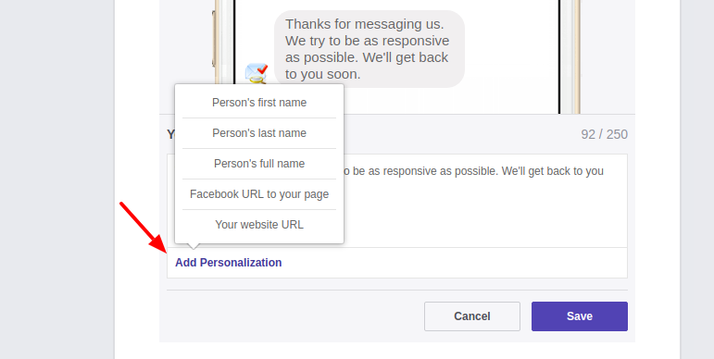Click the popover's small pointer triangle

coord(193,246)
